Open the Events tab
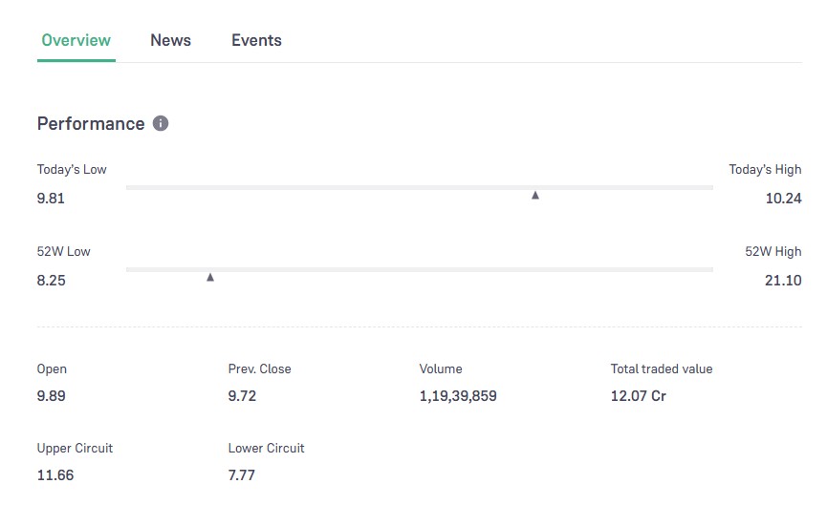 [x=256, y=40]
